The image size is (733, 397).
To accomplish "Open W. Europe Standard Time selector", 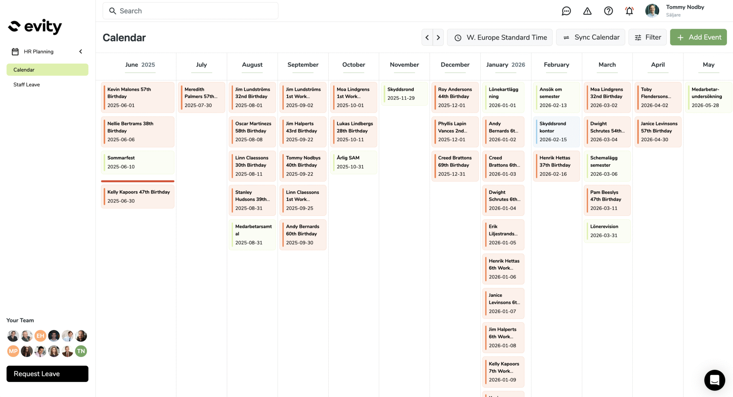I will [x=500, y=37].
